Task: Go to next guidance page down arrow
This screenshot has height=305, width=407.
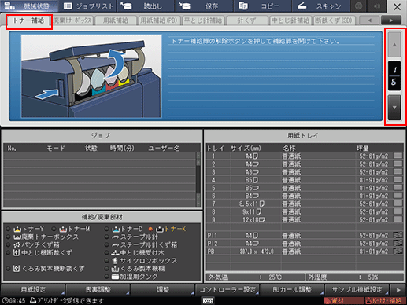Action: click(394, 108)
